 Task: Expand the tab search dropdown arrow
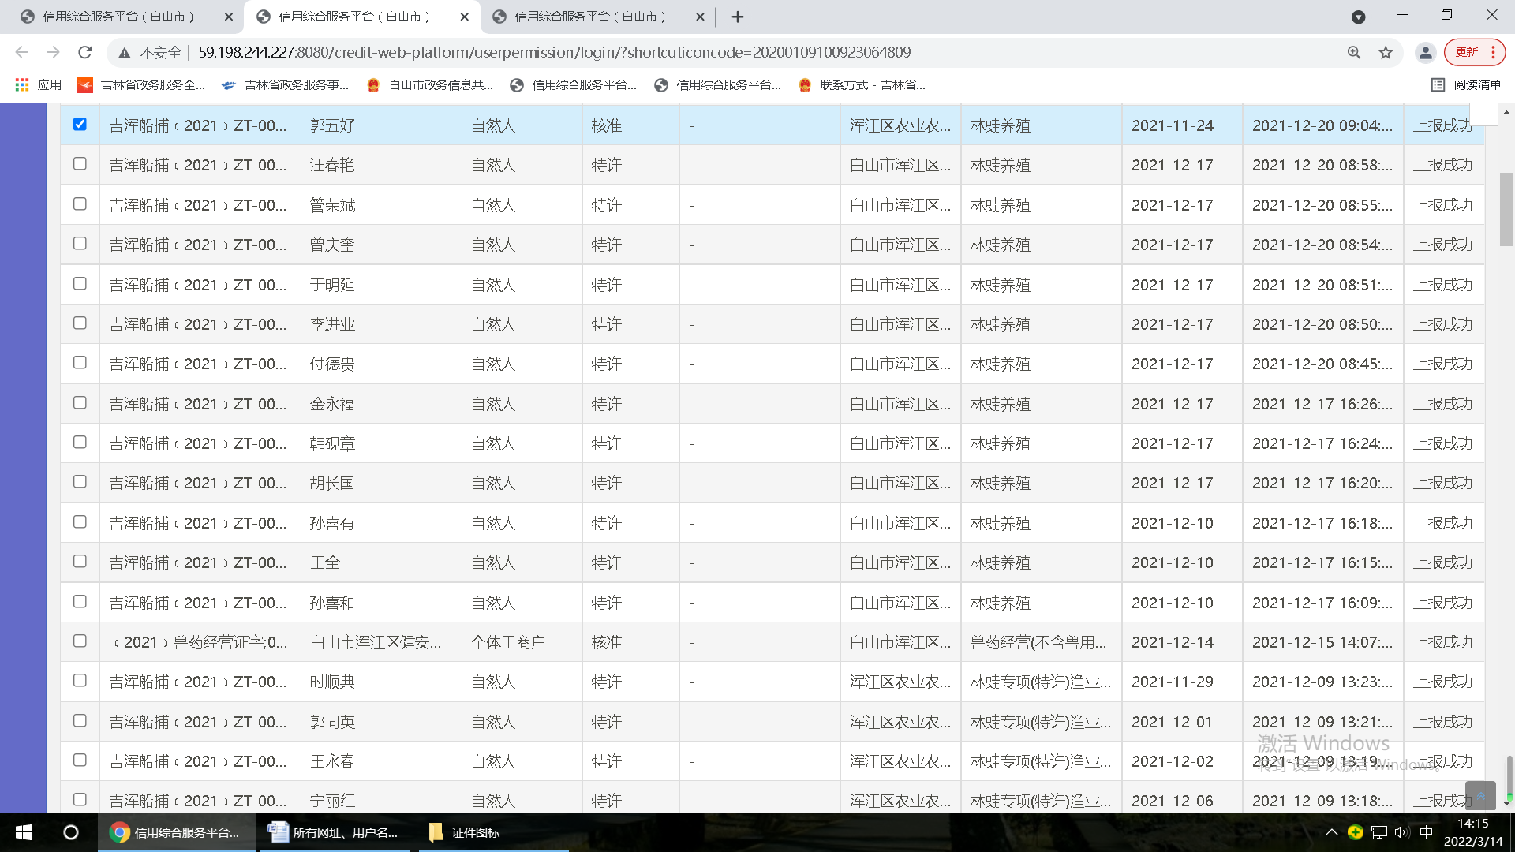click(x=1358, y=17)
